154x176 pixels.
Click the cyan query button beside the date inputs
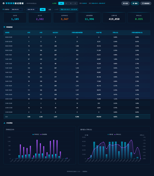point(43,10)
